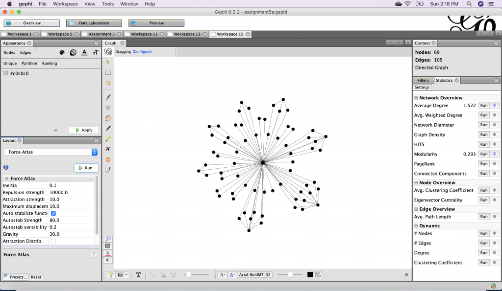Click the Configure link next to Dragging
Image resolution: width=502 pixels, height=291 pixels.
(142, 51)
